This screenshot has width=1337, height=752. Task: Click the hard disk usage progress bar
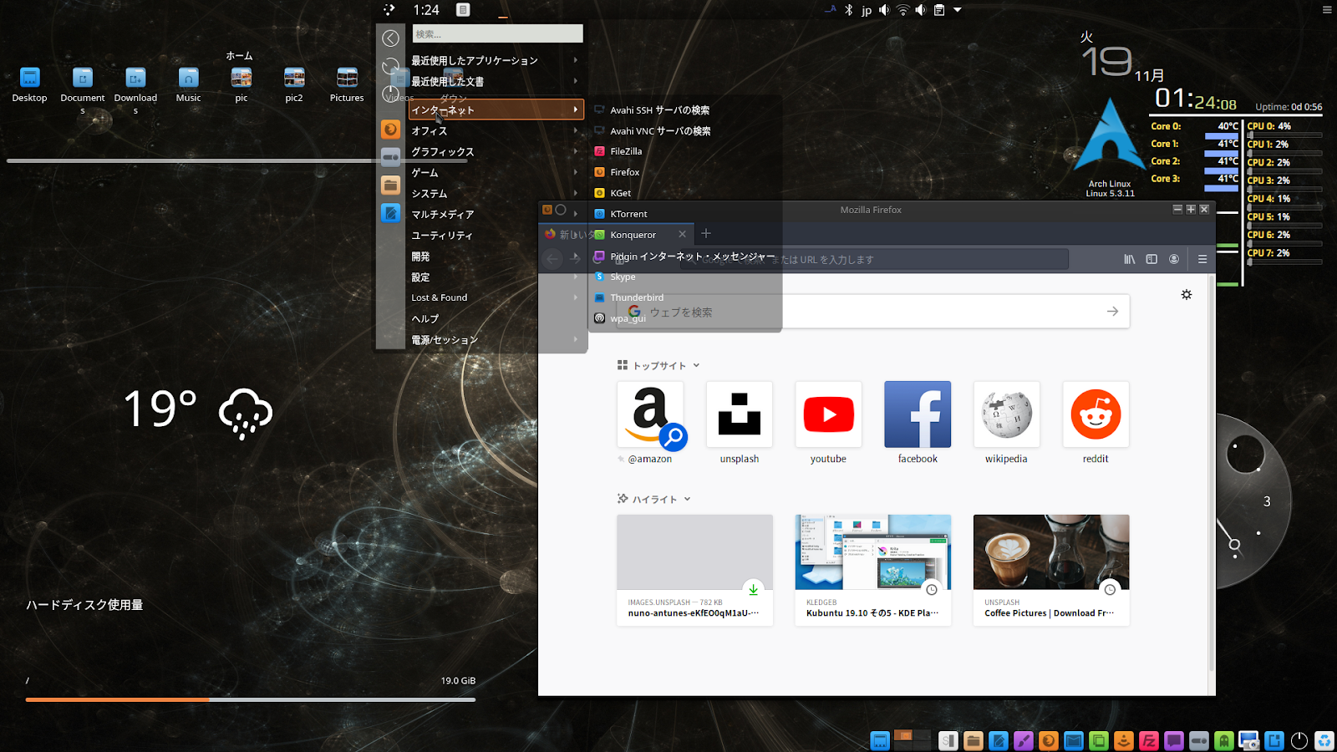(x=251, y=700)
